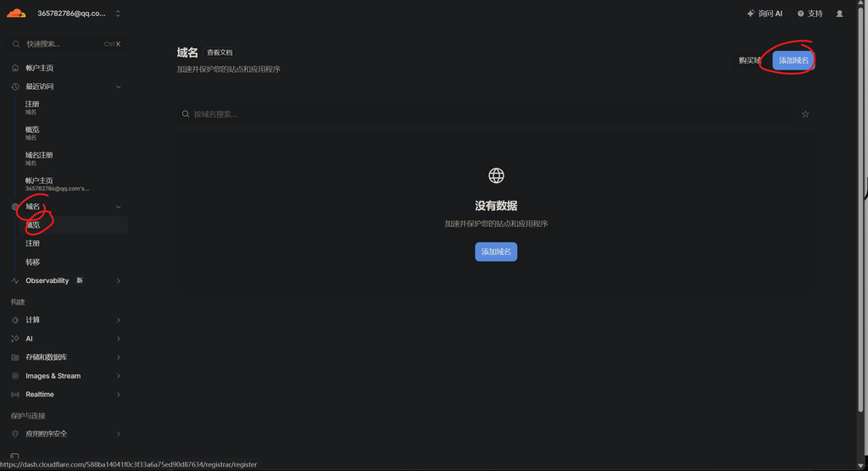This screenshot has height=471, width=868.
Task: Click the 询问 AI sparkle icon
Action: [751, 14]
